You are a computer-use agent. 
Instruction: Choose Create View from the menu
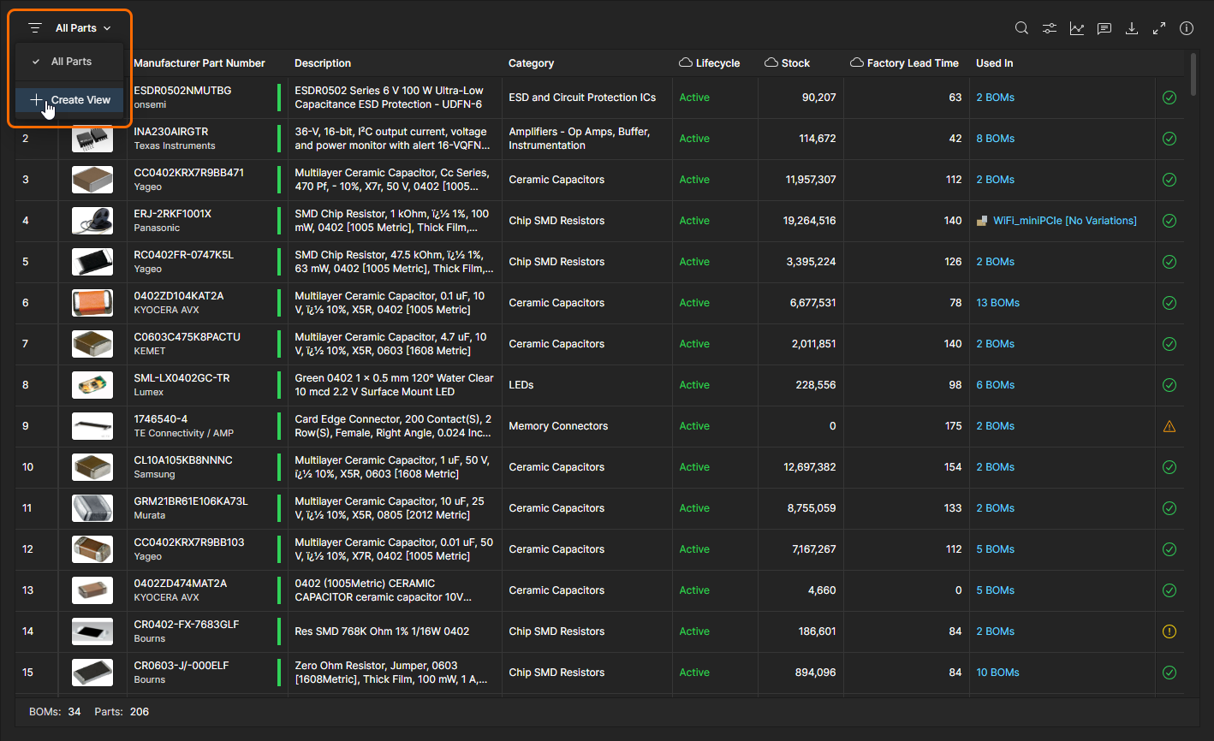pos(80,100)
